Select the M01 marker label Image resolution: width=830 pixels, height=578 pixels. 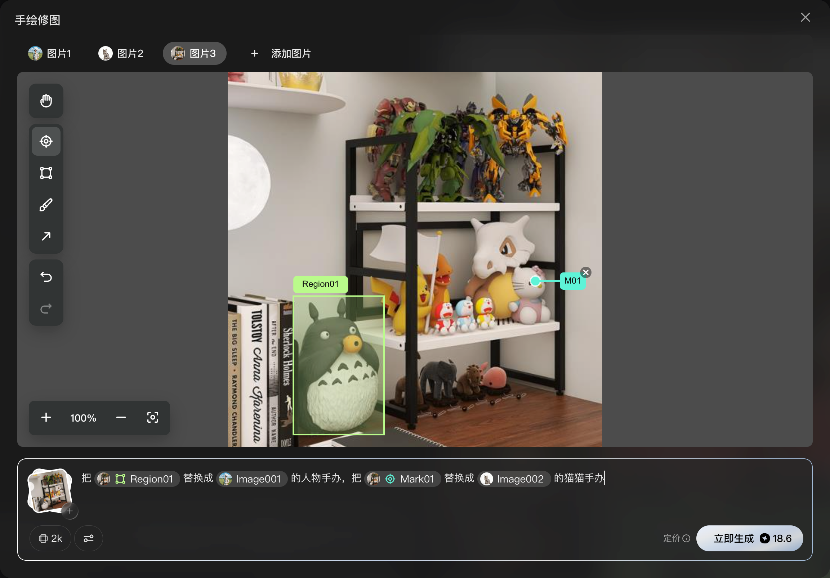[x=572, y=281]
